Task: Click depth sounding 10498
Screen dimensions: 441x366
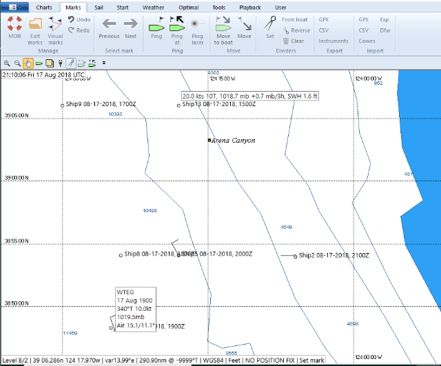Action: (x=150, y=210)
